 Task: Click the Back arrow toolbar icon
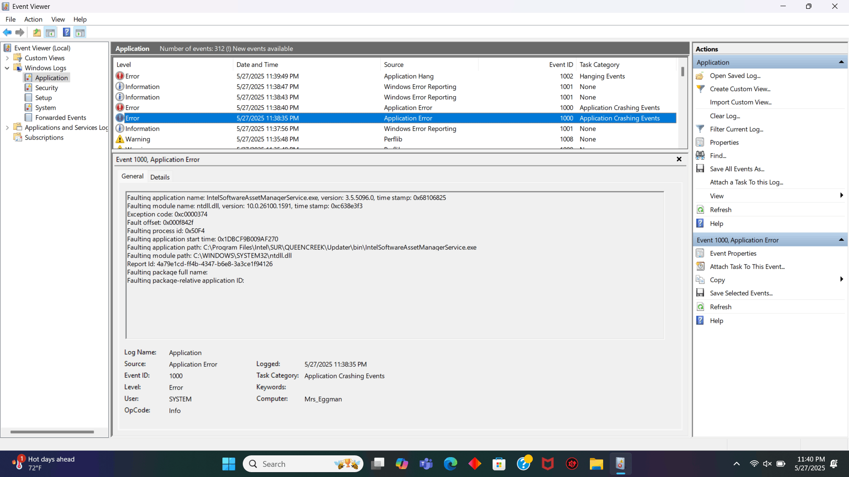pos(7,32)
